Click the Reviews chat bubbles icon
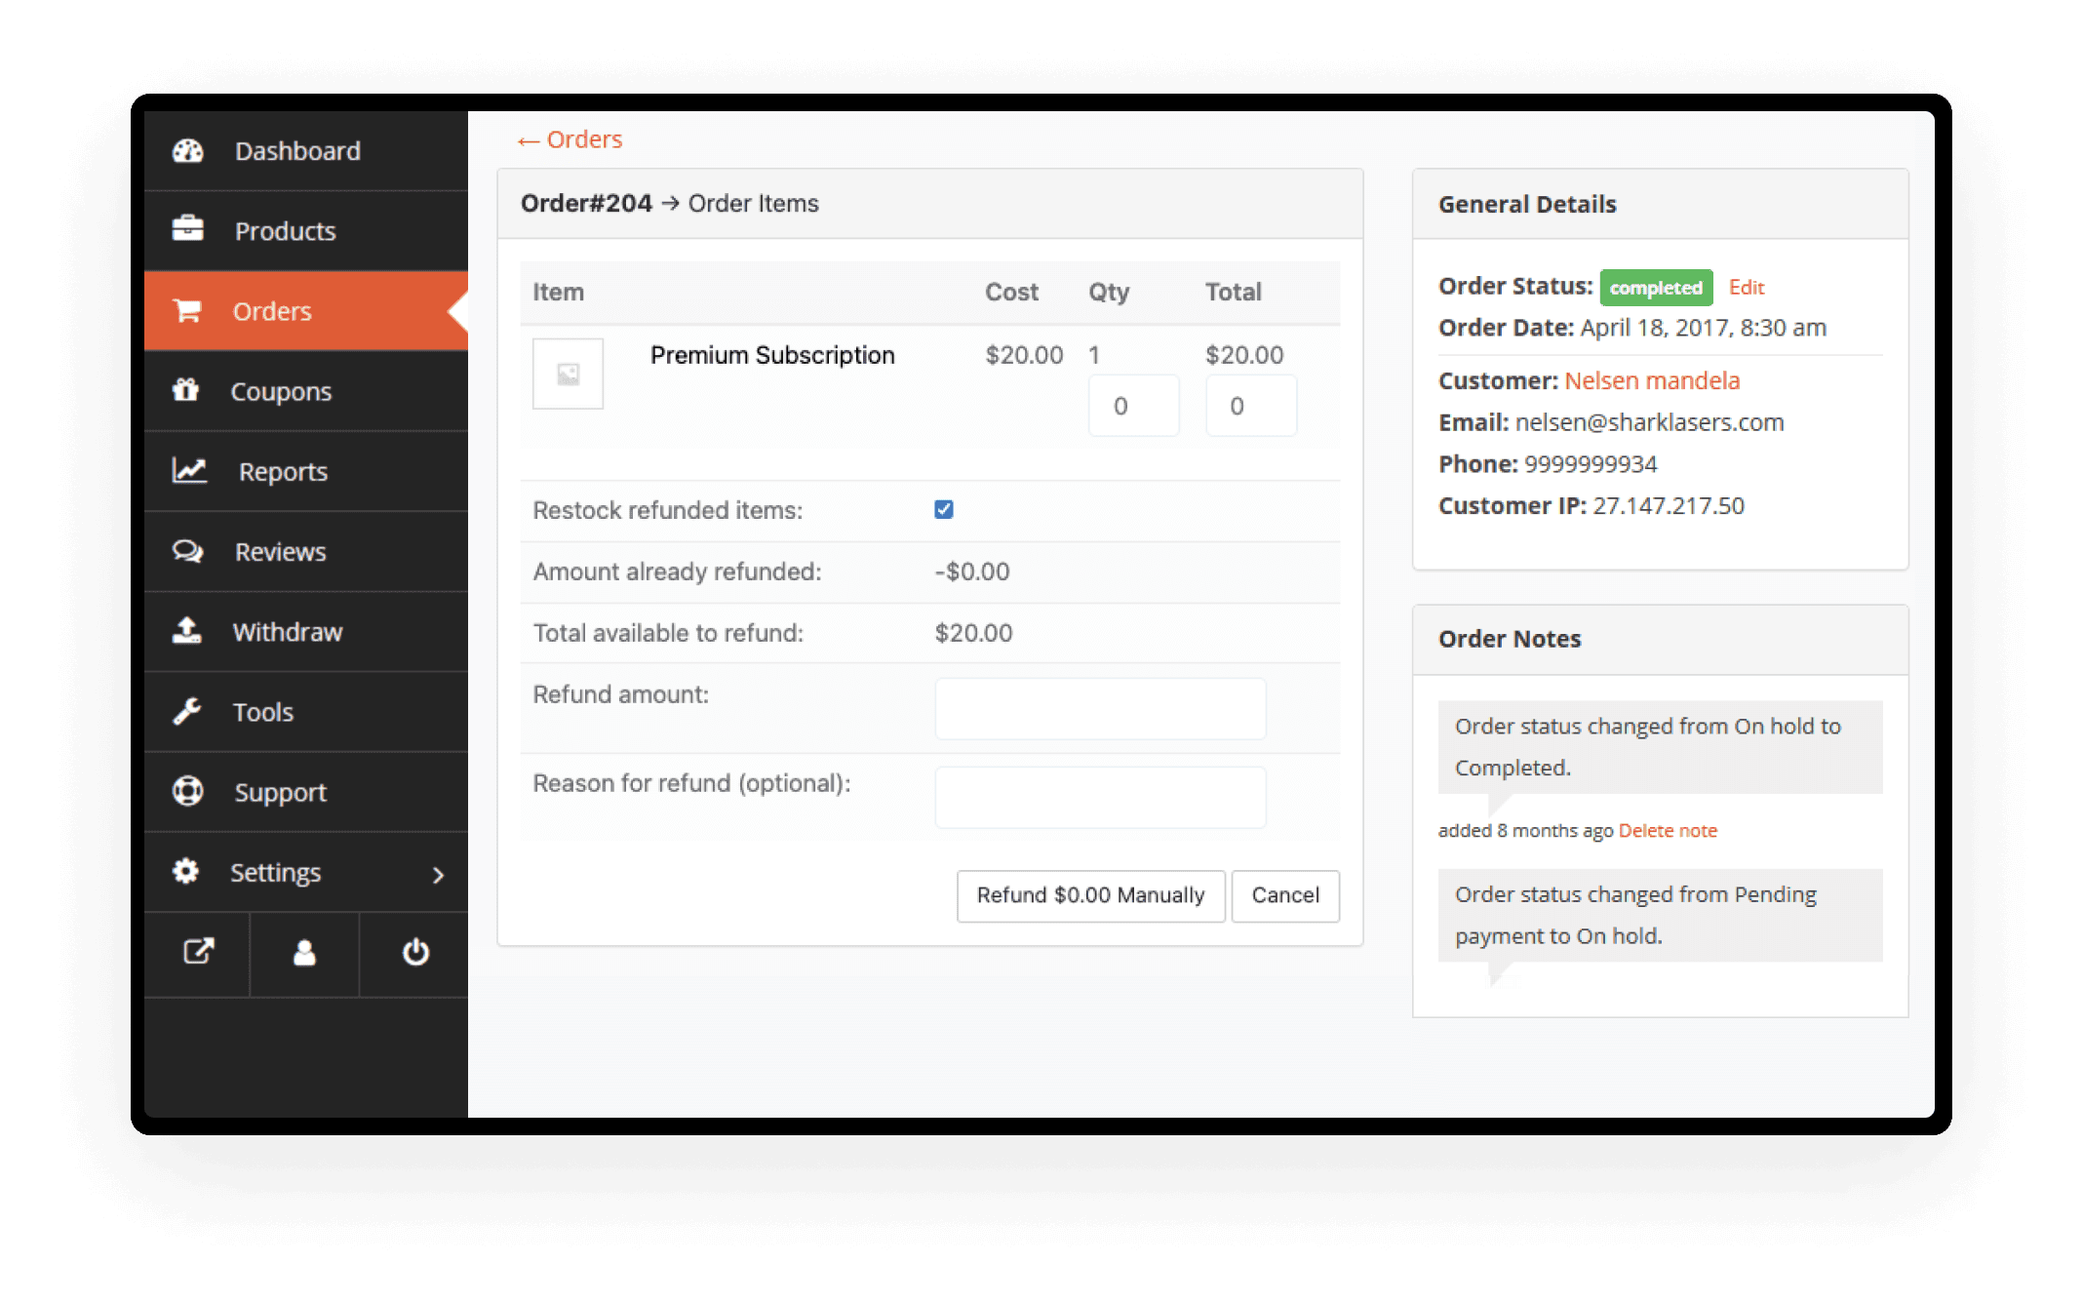Viewport: 2083px width, 1303px height. pyautogui.click(x=187, y=551)
